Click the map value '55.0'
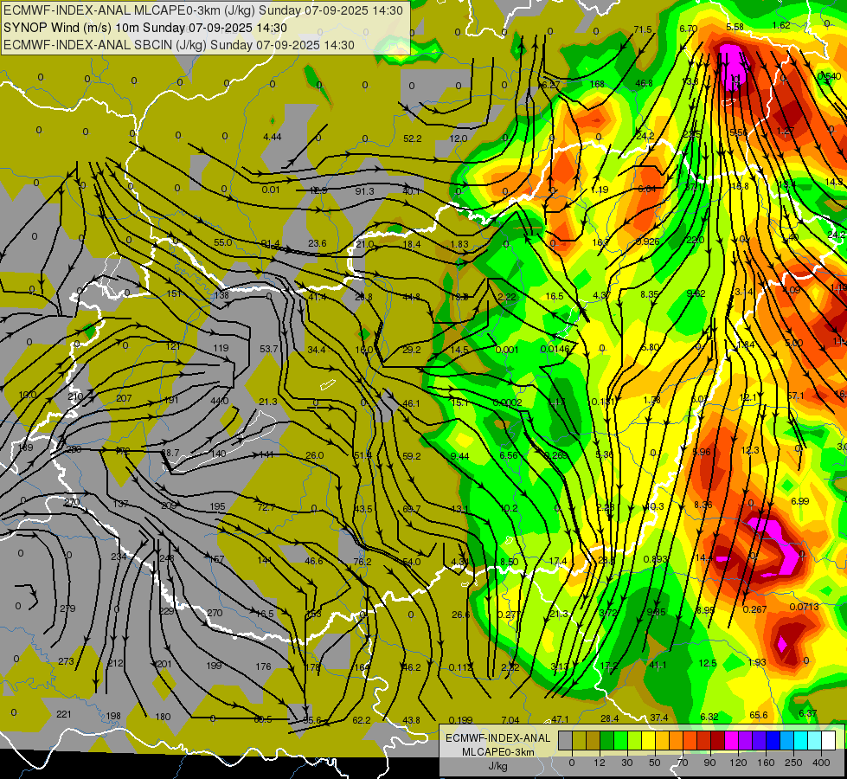 (223, 242)
